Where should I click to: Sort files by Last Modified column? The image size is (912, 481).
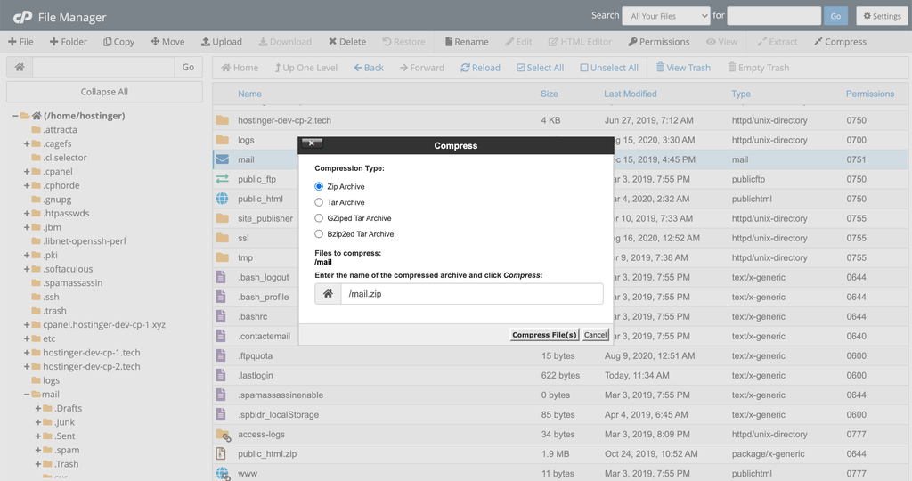pos(630,94)
